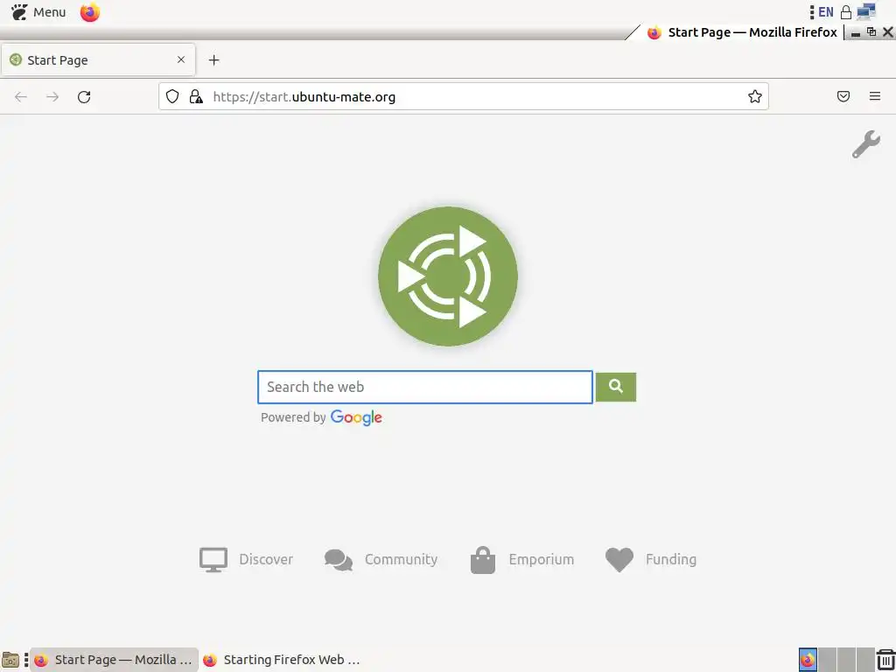Save page to Pocket
The width and height of the screenshot is (896, 672).
coord(843,96)
